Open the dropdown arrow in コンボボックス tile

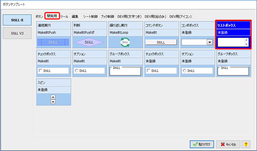click(209, 42)
